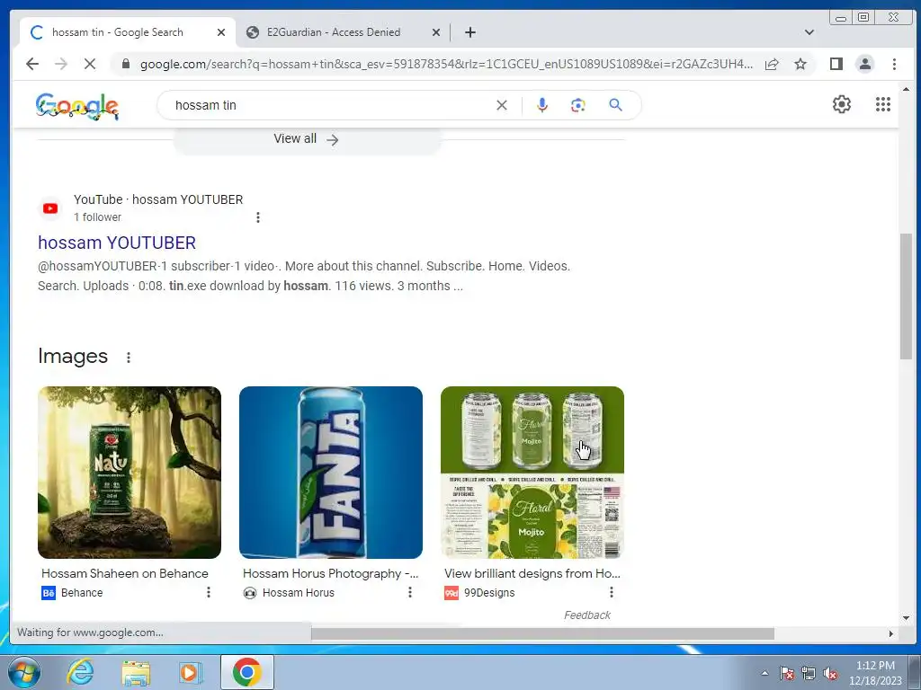921x690 pixels.
Task: Click the Behance source label
Action: point(82,593)
